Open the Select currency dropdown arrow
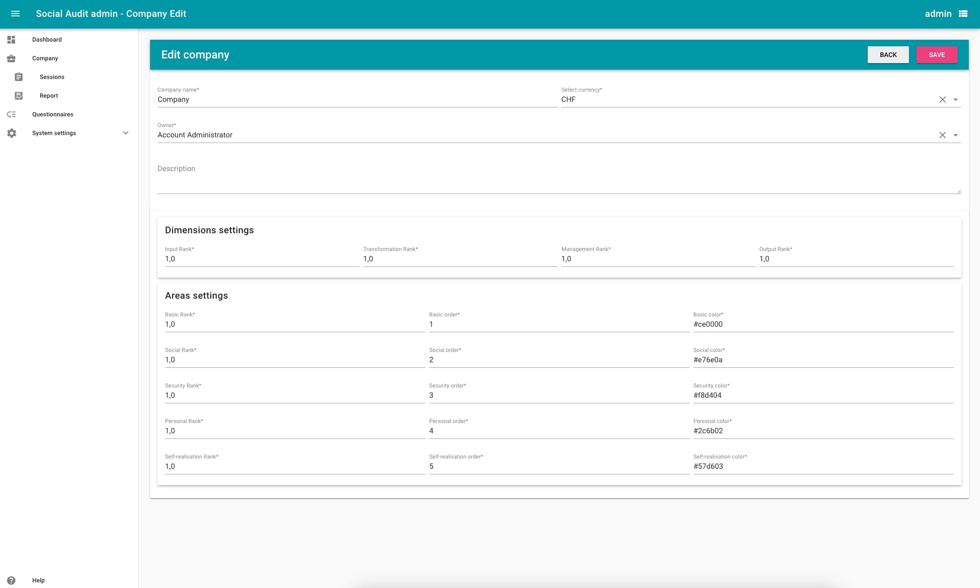Image resolution: width=980 pixels, height=588 pixels. [x=956, y=100]
